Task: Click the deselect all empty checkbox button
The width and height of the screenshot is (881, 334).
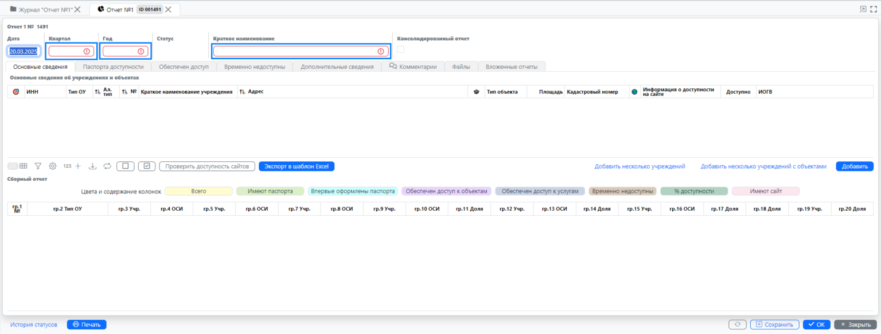Action: point(125,166)
